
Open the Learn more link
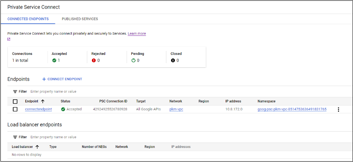pos(137,34)
